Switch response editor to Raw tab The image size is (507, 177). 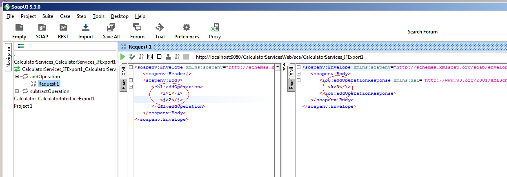(291, 84)
